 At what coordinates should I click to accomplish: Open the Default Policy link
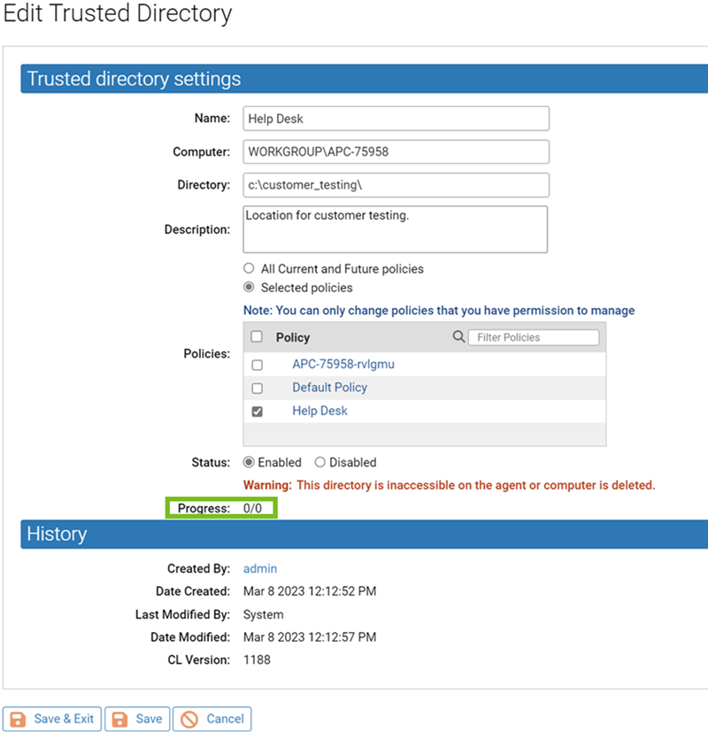tap(329, 388)
